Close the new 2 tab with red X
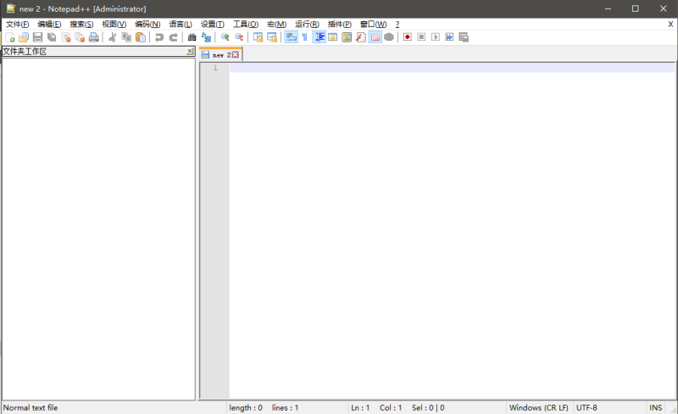 [236, 55]
